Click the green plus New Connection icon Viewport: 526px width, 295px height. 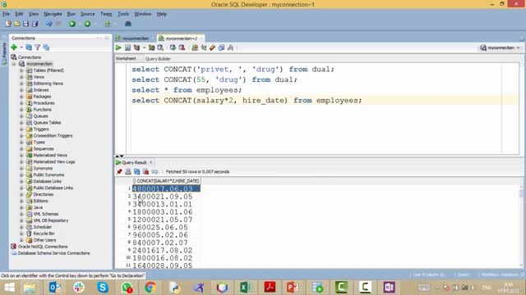(14, 48)
